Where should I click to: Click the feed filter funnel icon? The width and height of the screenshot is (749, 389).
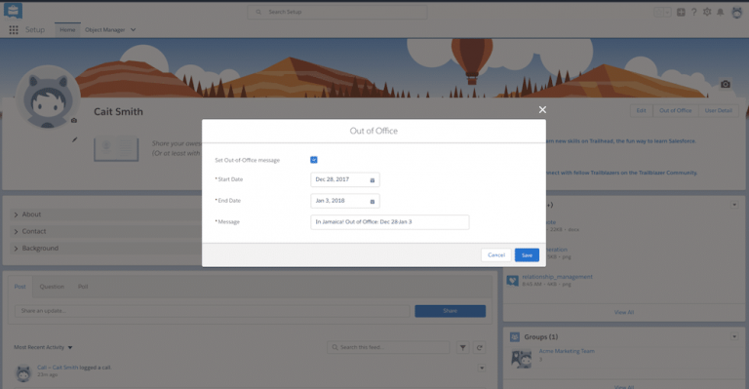[463, 347]
